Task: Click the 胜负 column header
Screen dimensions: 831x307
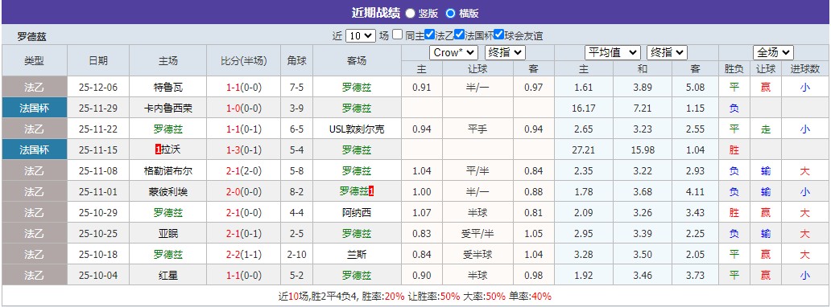Action: (734, 69)
